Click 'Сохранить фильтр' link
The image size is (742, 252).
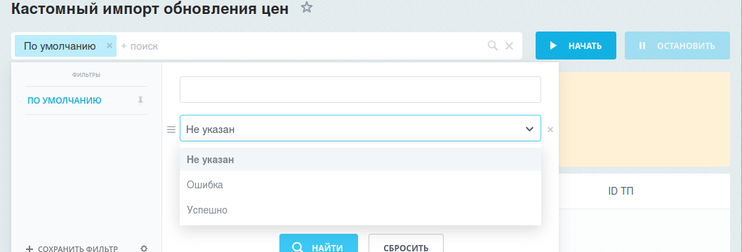click(72, 248)
